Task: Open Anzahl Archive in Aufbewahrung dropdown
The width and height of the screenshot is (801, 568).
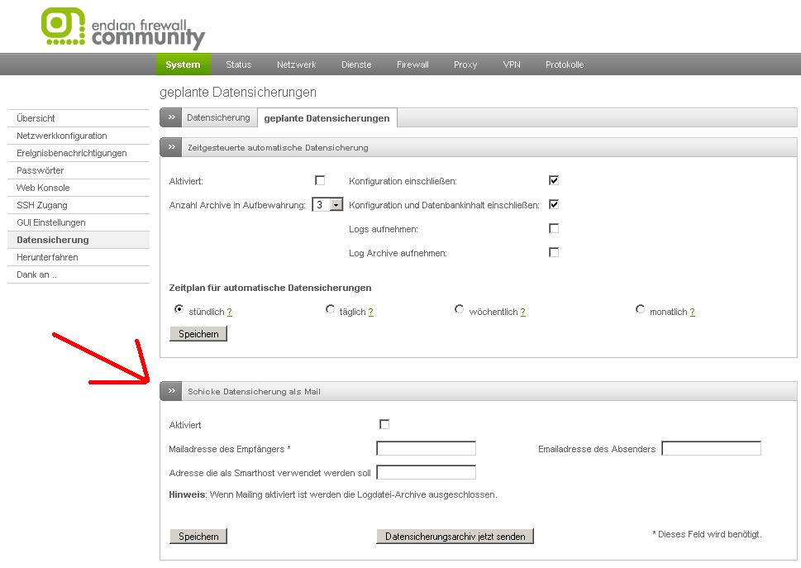Action: point(336,205)
